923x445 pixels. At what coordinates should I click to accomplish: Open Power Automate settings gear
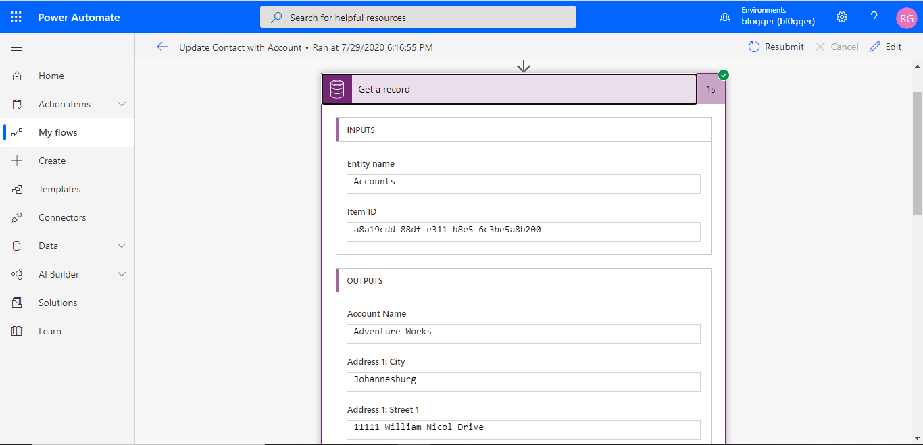[841, 17]
